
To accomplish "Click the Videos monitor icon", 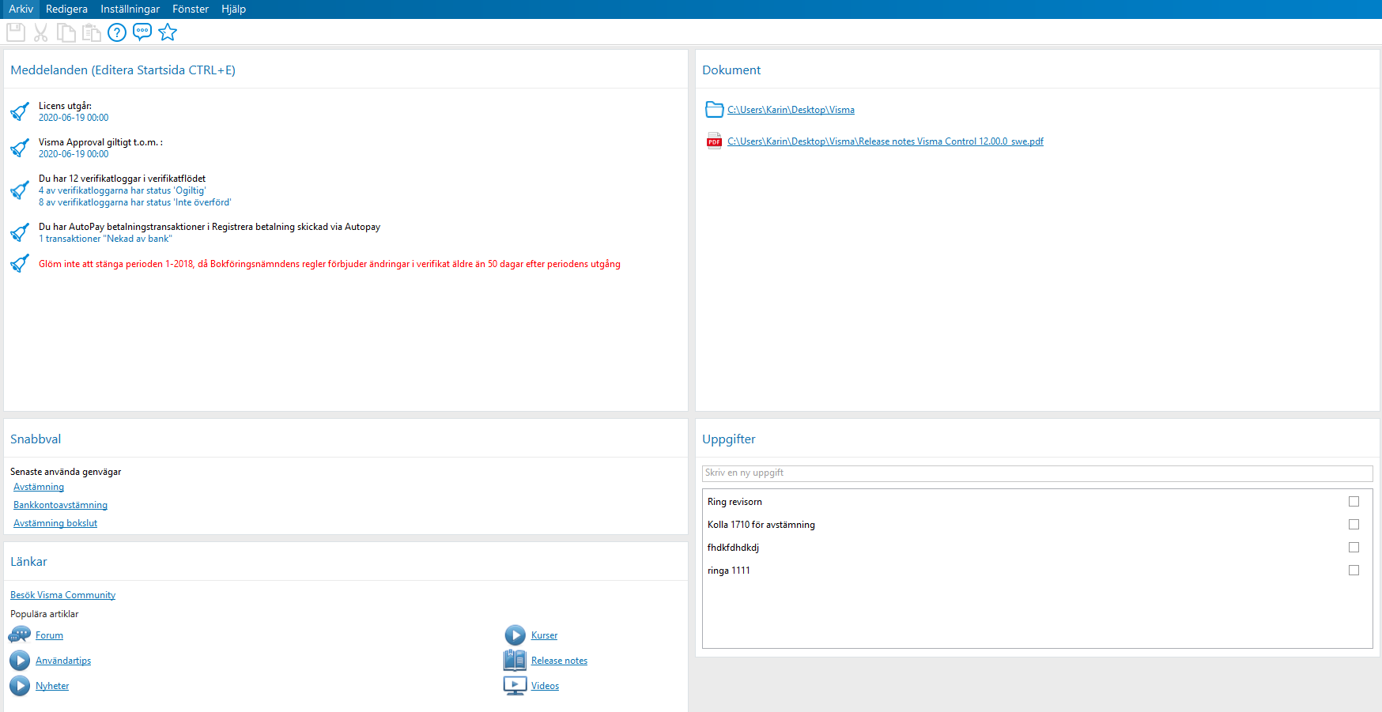I will [x=515, y=685].
